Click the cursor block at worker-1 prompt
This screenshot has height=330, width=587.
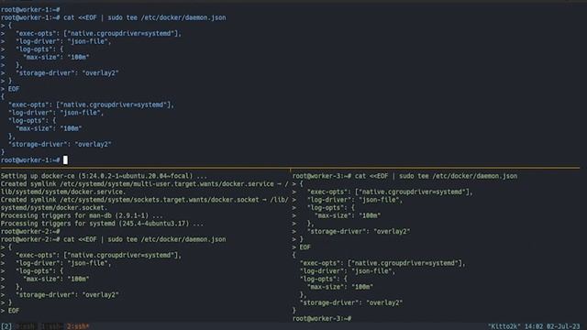(x=65, y=160)
